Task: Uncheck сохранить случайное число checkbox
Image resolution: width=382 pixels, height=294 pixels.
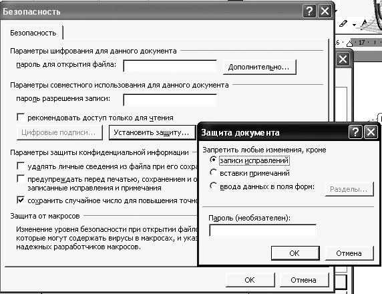Action: pyautogui.click(x=21, y=200)
